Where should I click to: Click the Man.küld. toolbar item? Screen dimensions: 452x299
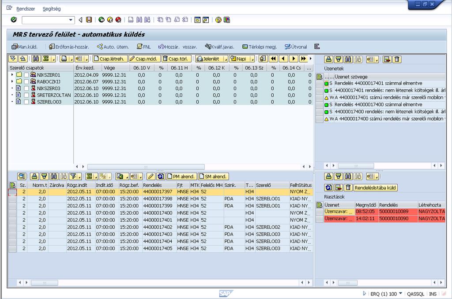point(25,47)
